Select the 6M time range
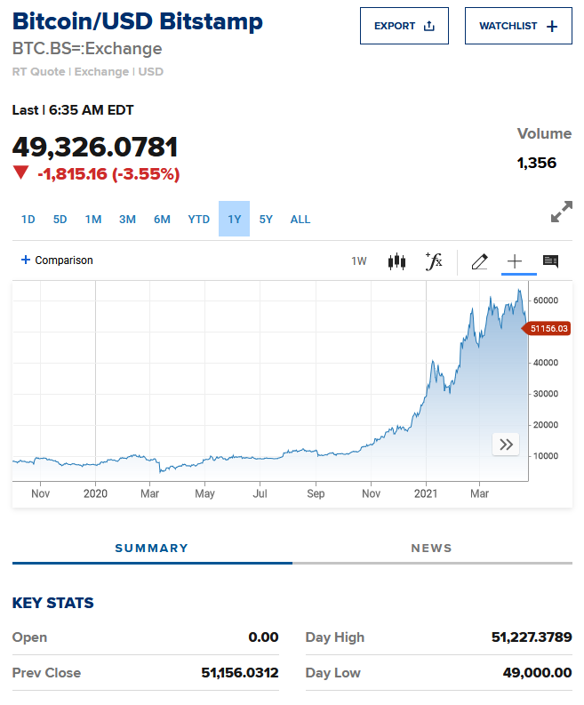Viewport: 584px width, 705px height. click(x=162, y=220)
